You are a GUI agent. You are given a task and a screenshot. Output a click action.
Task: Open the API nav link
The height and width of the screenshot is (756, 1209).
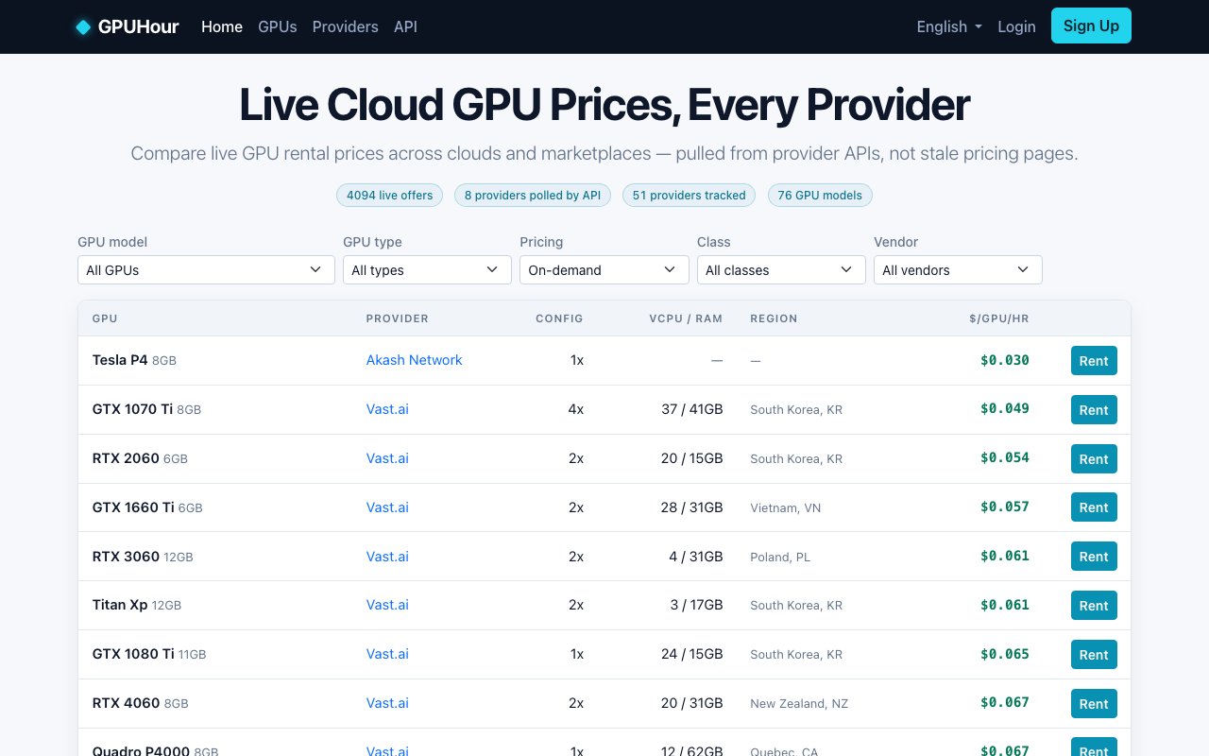(x=405, y=26)
